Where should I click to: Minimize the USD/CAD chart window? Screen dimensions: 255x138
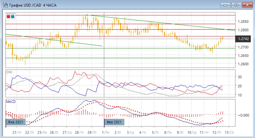226,5
